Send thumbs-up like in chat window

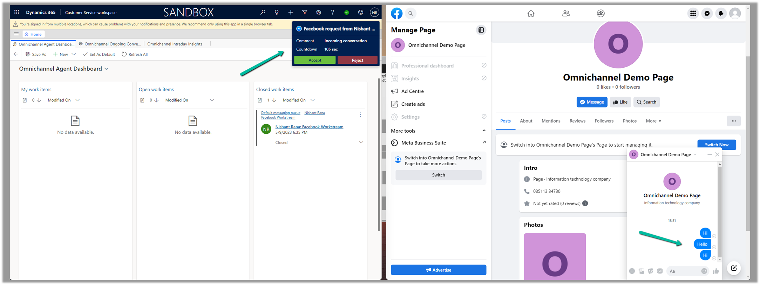pos(715,271)
